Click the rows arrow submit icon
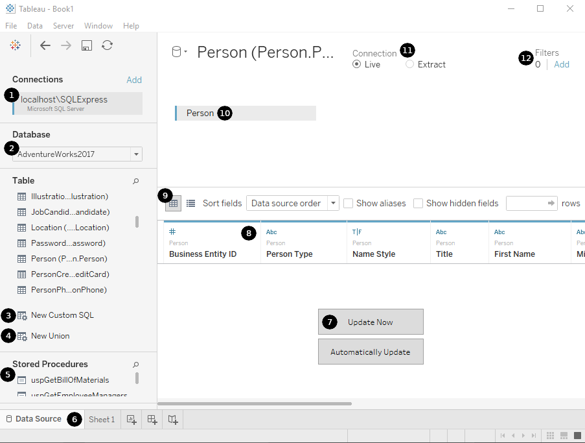 (x=551, y=203)
